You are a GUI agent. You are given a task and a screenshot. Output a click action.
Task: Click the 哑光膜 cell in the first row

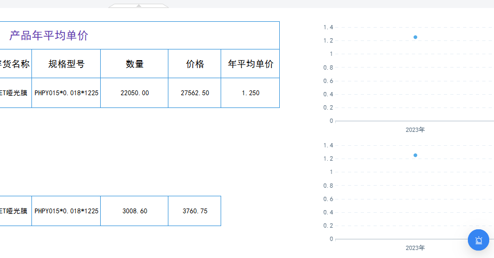(15, 93)
